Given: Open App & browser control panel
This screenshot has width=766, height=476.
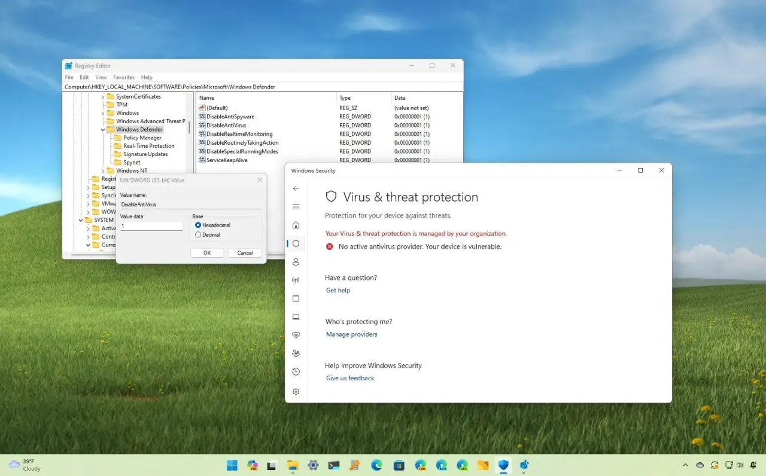Looking at the screenshot, I should (296, 298).
